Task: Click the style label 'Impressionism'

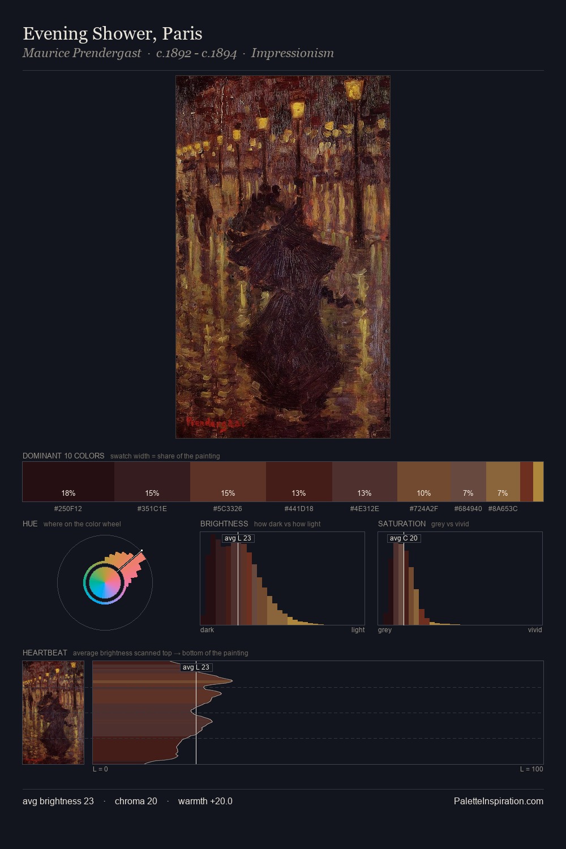Action: pyautogui.click(x=293, y=53)
